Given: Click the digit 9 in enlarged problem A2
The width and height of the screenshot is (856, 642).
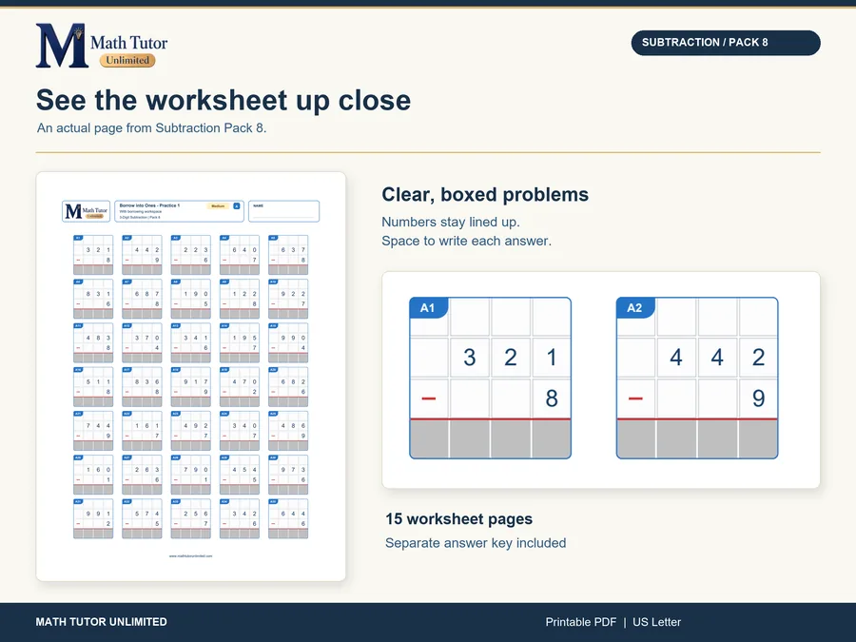Looking at the screenshot, I should [758, 399].
